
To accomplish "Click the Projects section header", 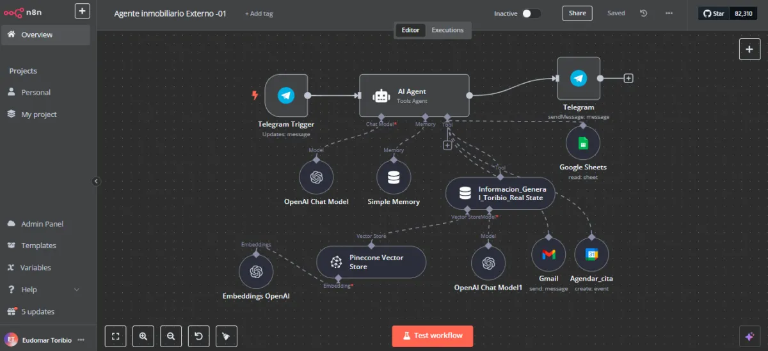I will [23, 71].
